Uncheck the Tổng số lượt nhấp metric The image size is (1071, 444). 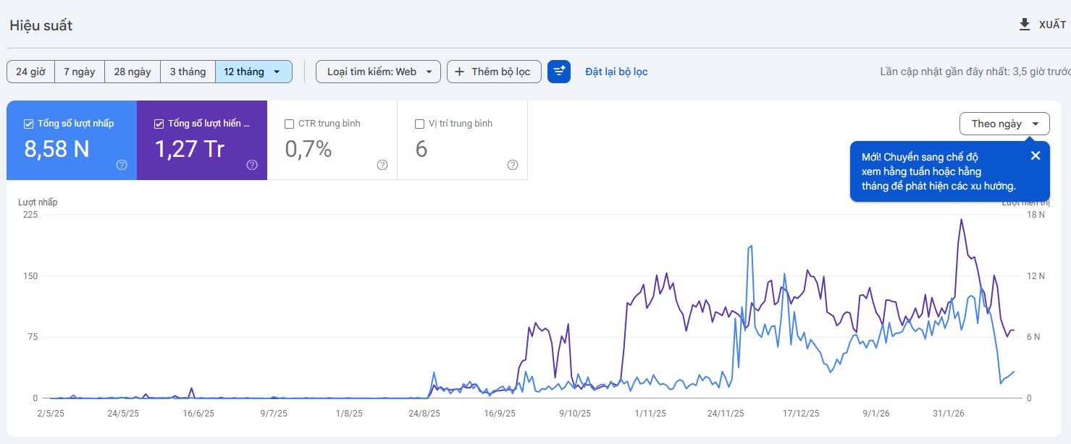click(x=28, y=123)
